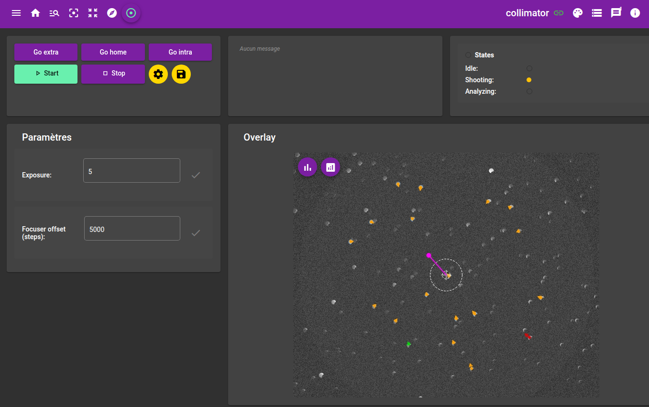Click the red arrow marker on the overlay
Image resolution: width=649 pixels, height=407 pixels.
tap(528, 337)
